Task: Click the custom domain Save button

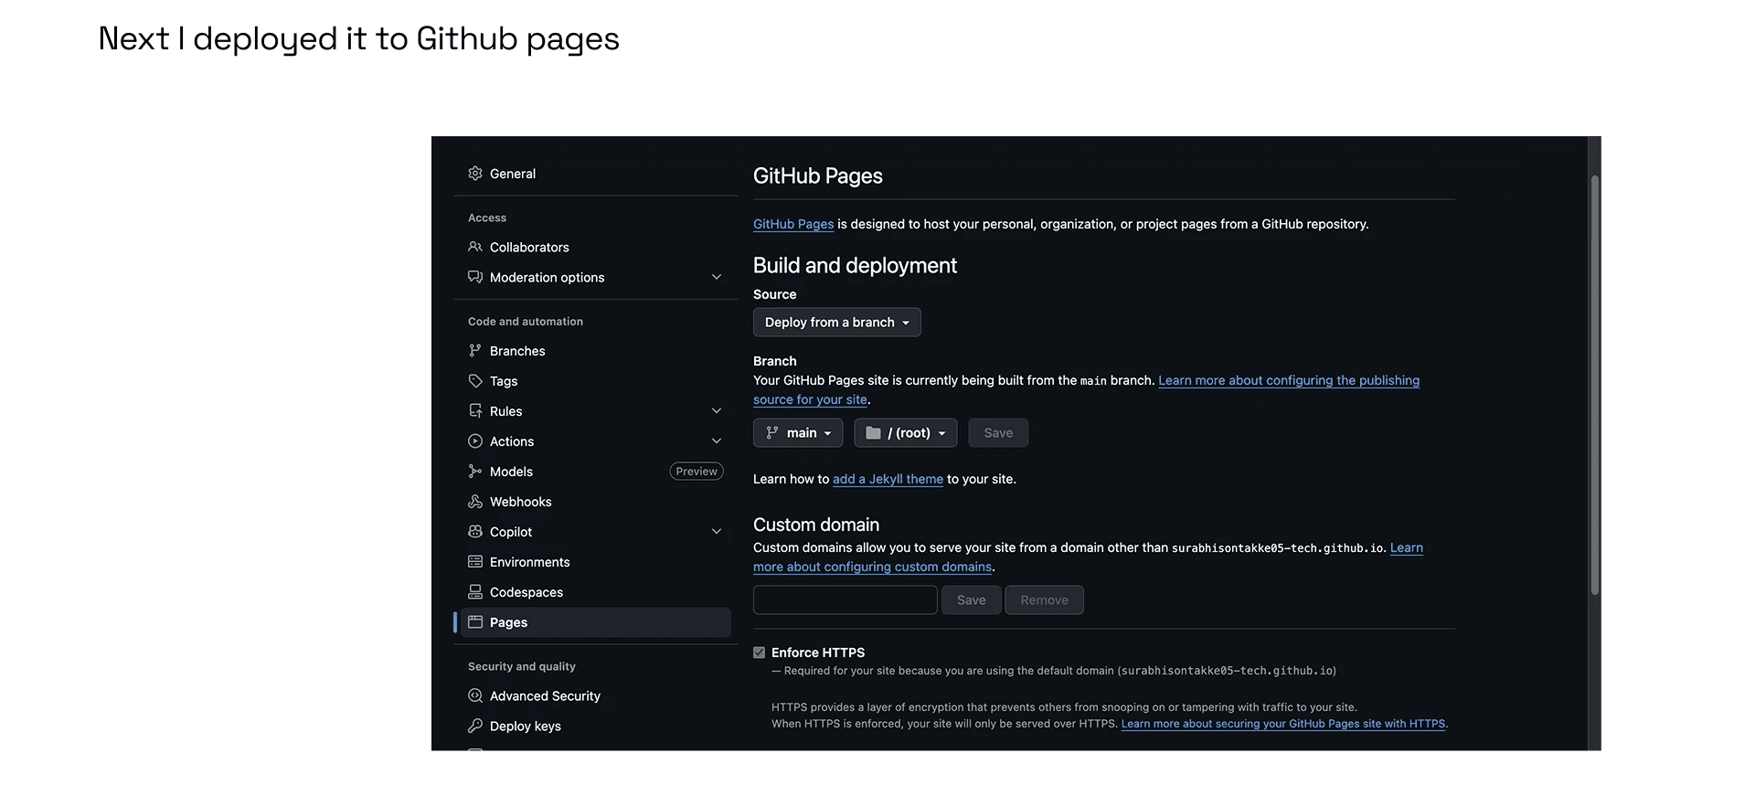Action: (971, 599)
